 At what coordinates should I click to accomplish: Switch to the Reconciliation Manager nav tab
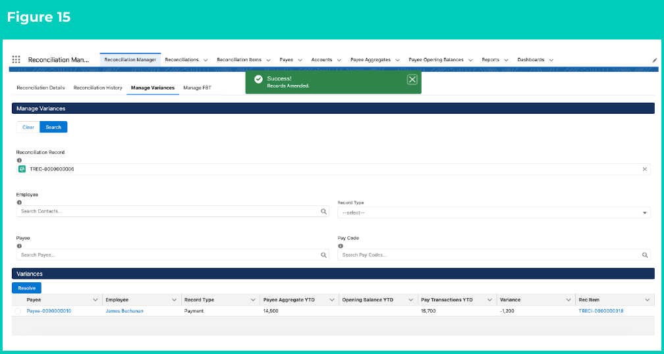(130, 60)
